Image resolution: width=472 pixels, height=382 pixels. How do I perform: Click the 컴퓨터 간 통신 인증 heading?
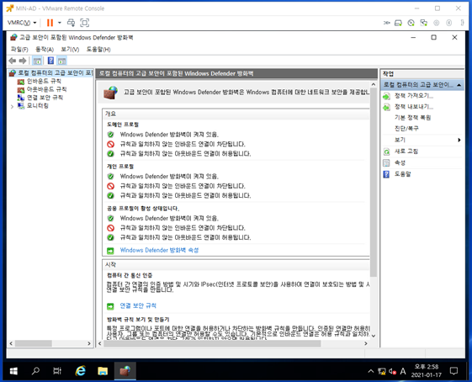130,275
